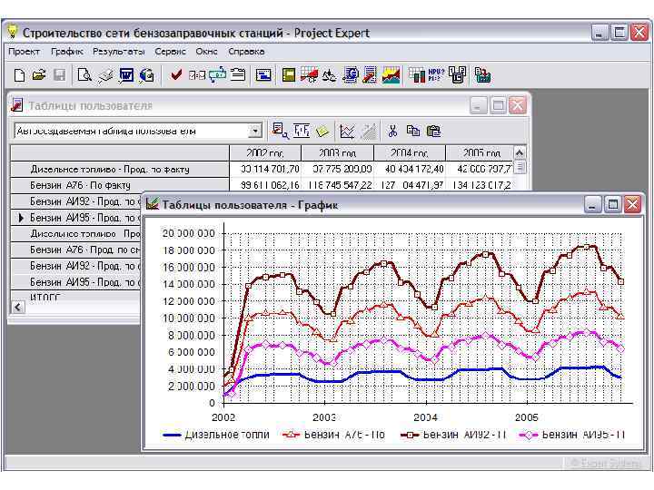The image size is (654, 490).
Task: Click the table's vertical scrollbar up arrow
Action: 520,153
